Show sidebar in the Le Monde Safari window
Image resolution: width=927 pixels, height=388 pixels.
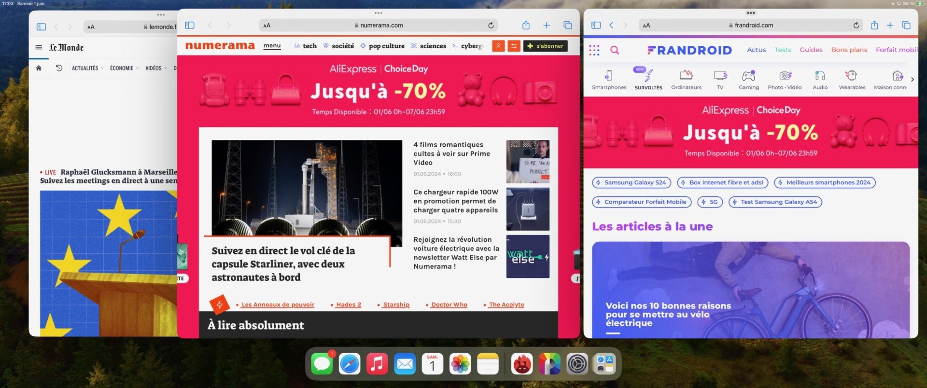tap(41, 27)
